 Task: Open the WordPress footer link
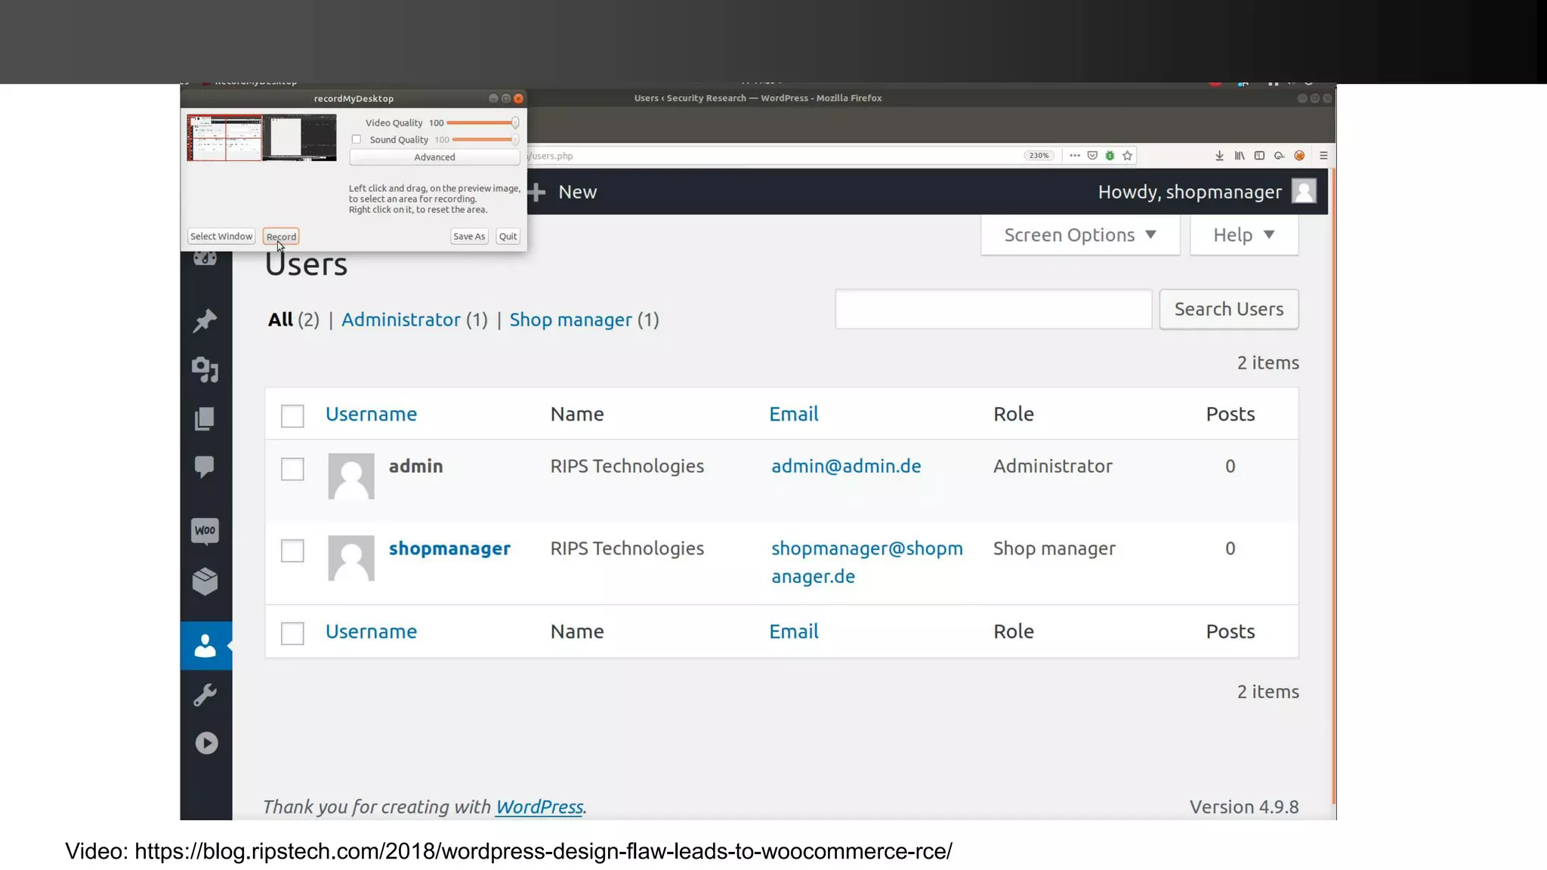click(539, 807)
